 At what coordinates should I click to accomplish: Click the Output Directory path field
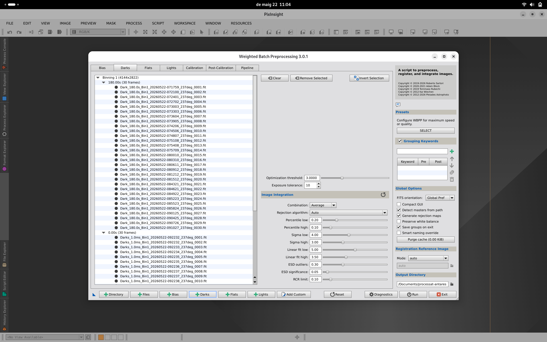[x=423, y=284]
